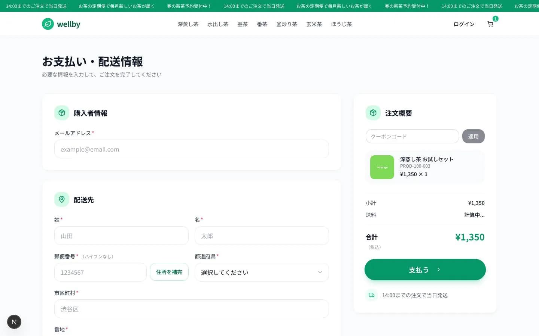Focus the 市区町村 city field
The width and height of the screenshot is (539, 336).
point(192,309)
